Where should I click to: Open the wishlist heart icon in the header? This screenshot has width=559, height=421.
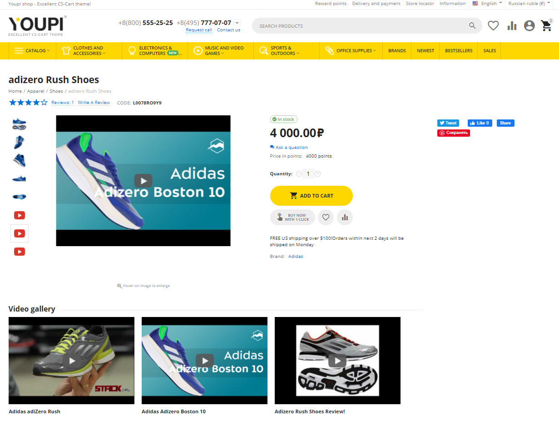(x=493, y=26)
